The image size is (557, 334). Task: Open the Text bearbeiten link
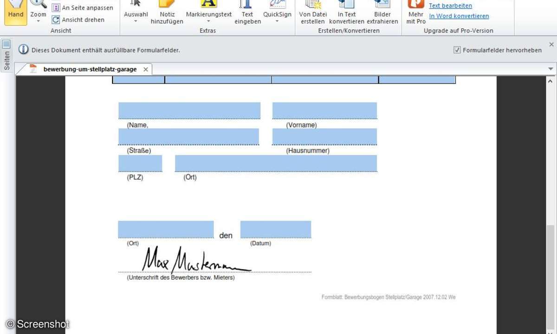(x=450, y=6)
